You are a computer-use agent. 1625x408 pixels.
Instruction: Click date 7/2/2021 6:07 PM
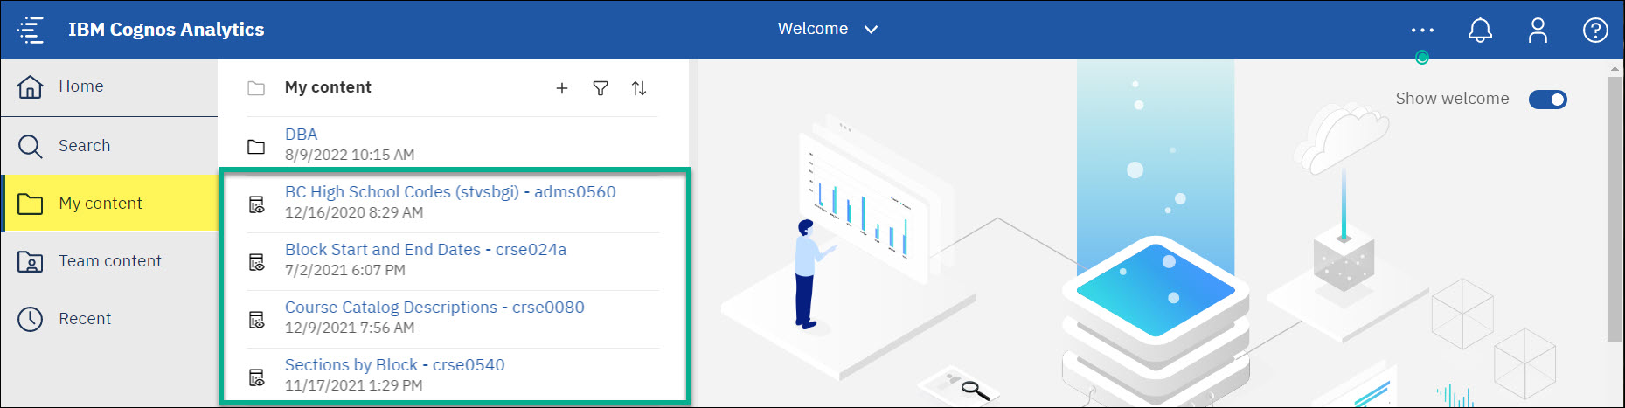click(x=345, y=270)
